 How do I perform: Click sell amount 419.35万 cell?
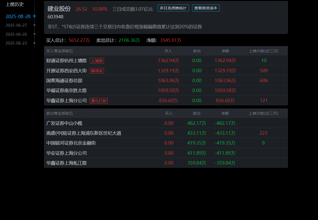point(197,143)
